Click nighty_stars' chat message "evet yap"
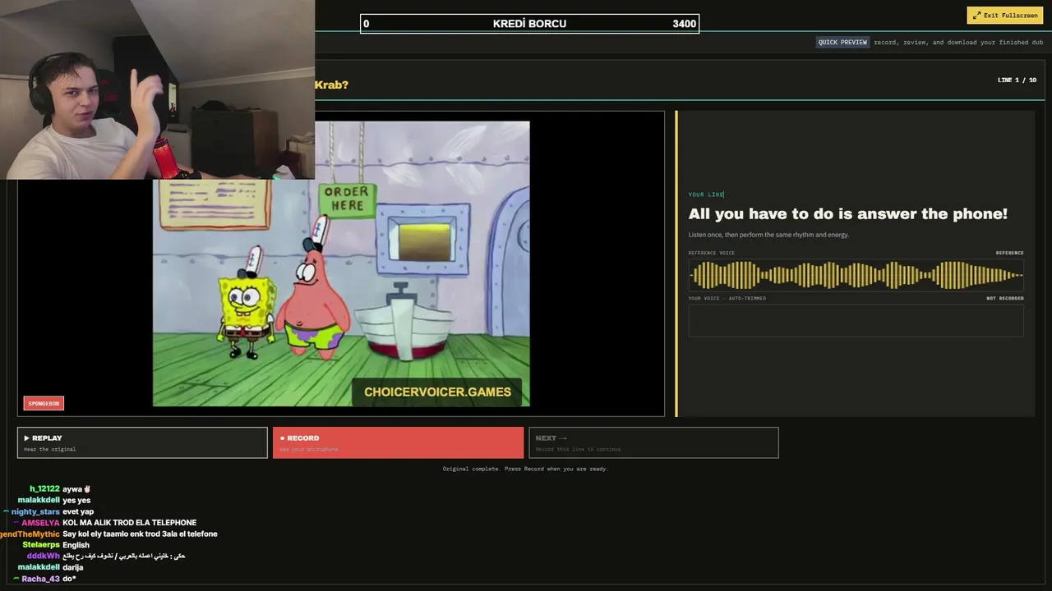The width and height of the screenshot is (1052, 591). pyautogui.click(x=78, y=511)
